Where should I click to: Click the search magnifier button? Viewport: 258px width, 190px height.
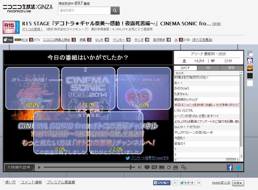click(115, 11)
